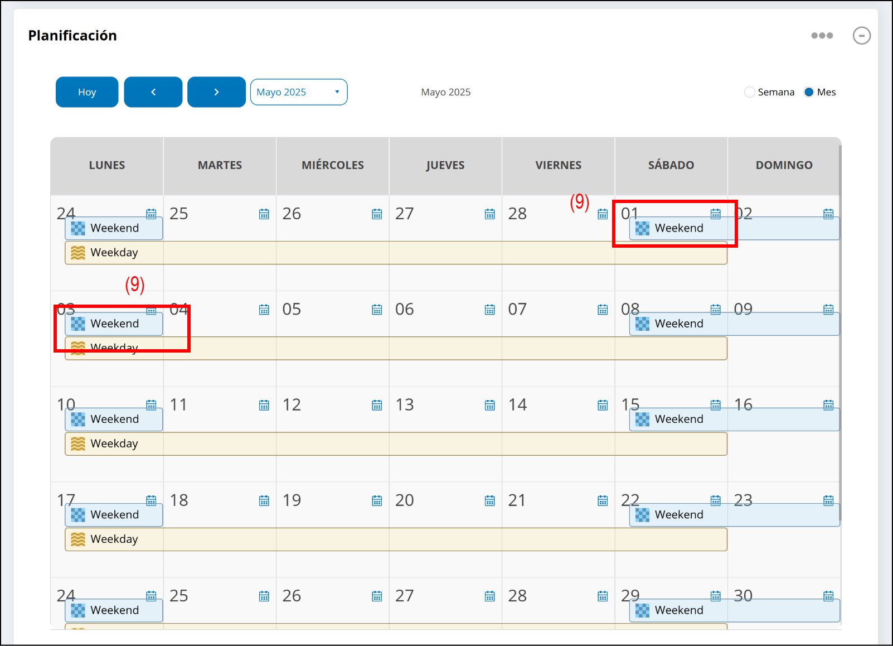Click the calendar icon on day 21
This screenshot has width=893, height=646.
[603, 500]
